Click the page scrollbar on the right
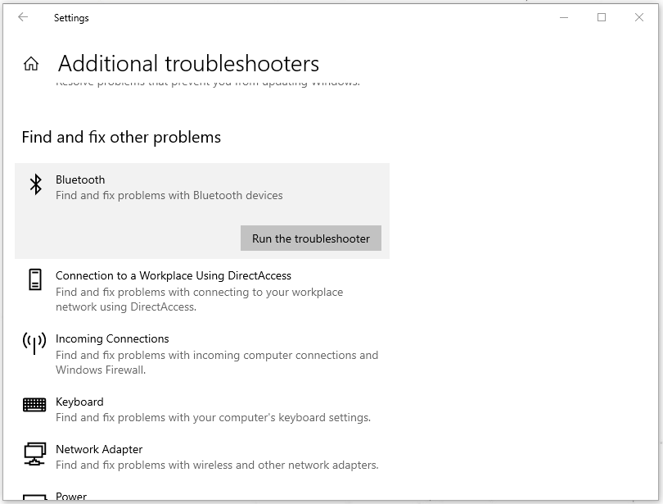663x504 pixels. [x=659, y=246]
